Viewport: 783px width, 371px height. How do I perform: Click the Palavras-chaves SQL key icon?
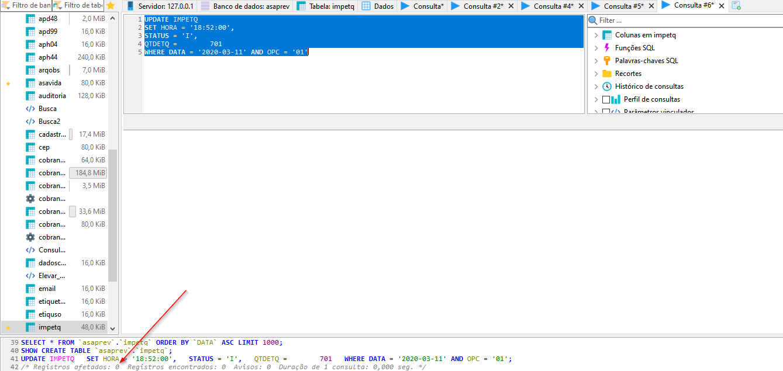606,61
